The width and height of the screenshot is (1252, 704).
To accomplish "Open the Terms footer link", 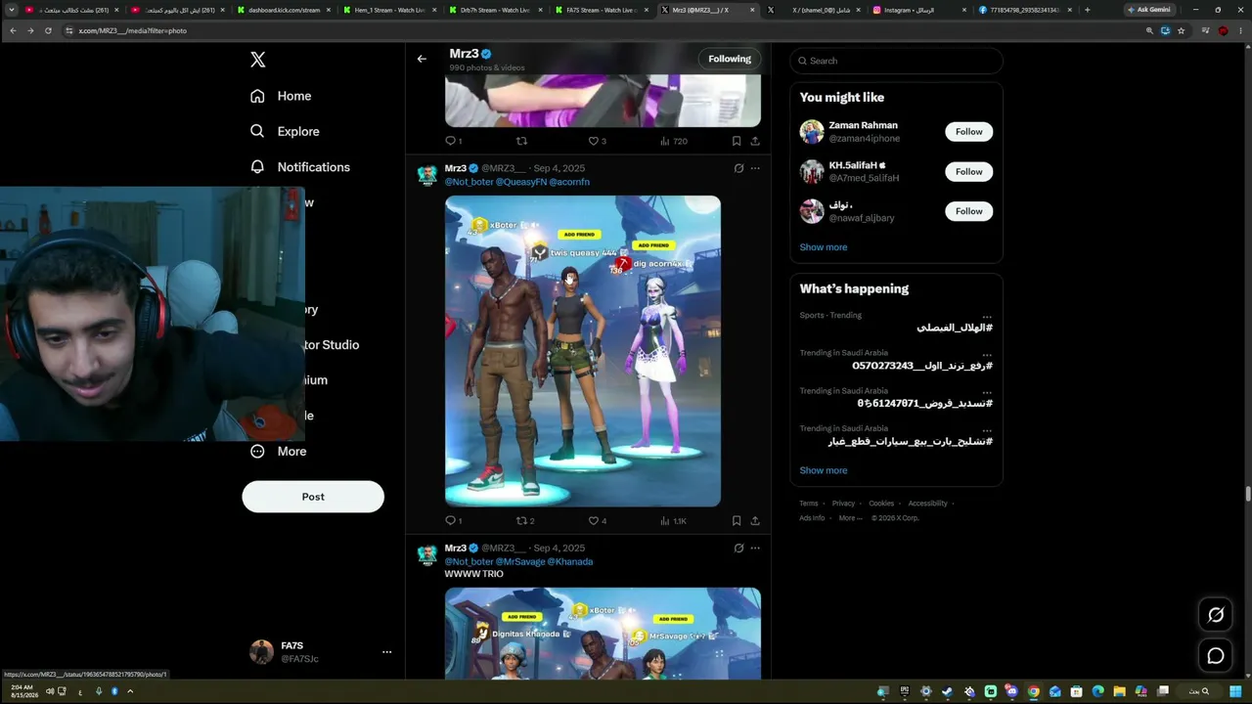I will (x=809, y=504).
